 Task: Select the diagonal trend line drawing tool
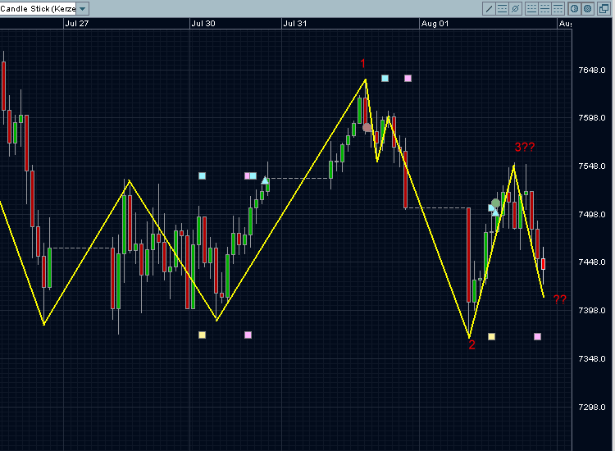tap(490, 8)
